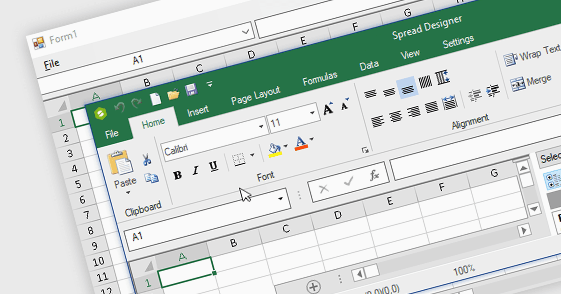This screenshot has width=561, height=294.
Task: Toggle the highlighted Bottom Align button
Action: click(407, 88)
